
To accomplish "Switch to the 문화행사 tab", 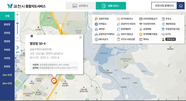I will click(x=81, y=6).
